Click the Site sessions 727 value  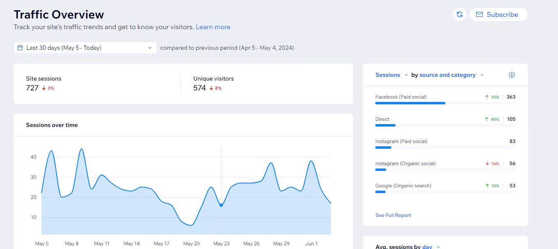click(32, 88)
